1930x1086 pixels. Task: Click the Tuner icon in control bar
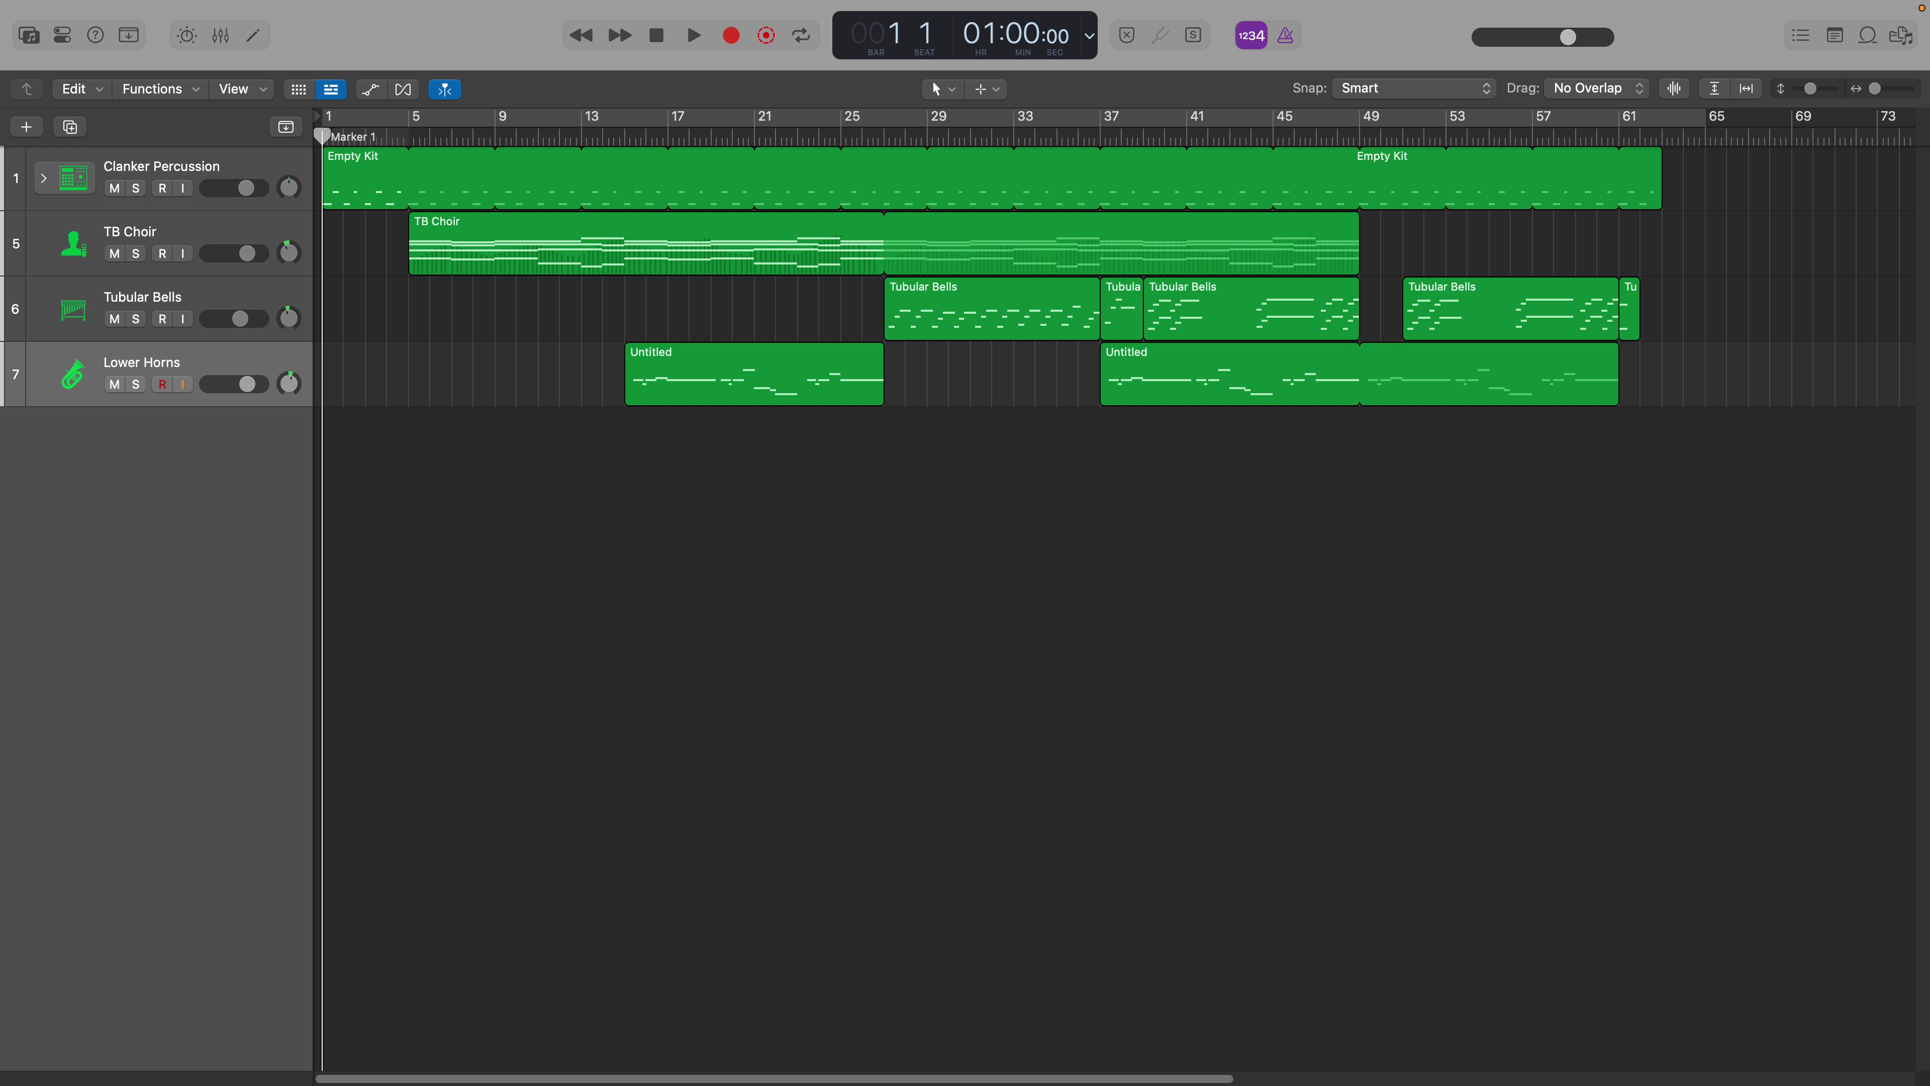[1160, 35]
